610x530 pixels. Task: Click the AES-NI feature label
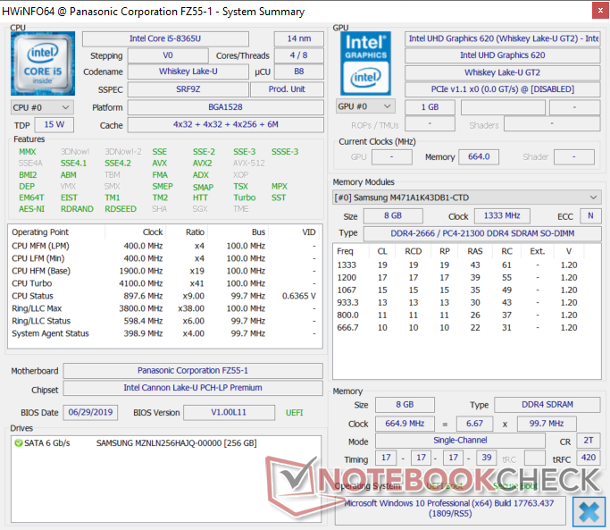tap(31, 209)
